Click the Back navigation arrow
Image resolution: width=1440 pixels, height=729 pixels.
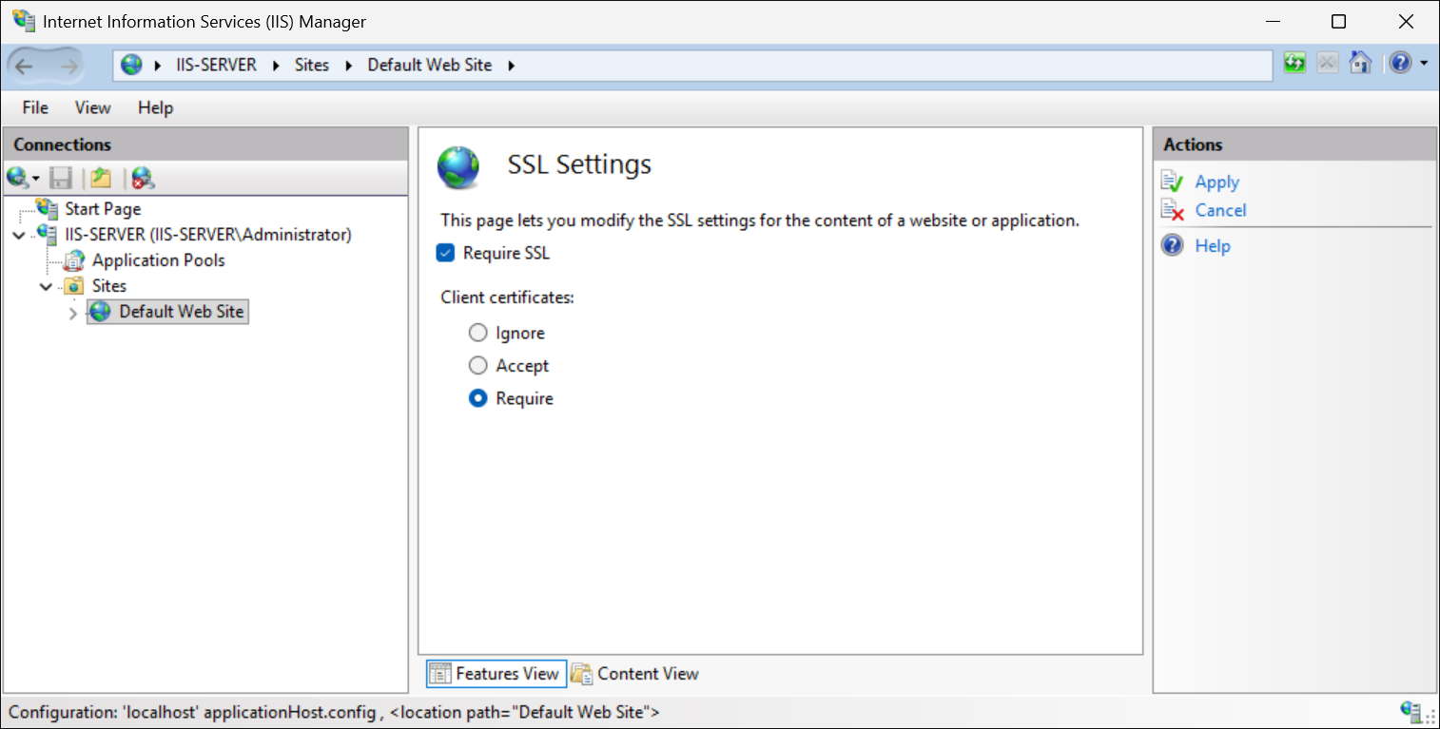25,66
